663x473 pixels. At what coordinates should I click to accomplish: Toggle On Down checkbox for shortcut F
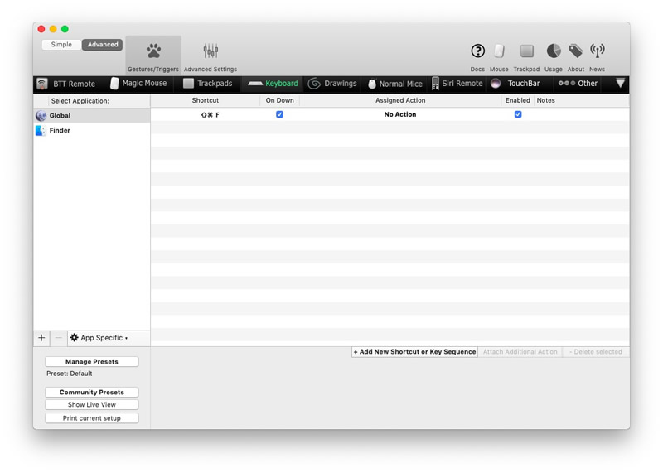pyautogui.click(x=279, y=114)
